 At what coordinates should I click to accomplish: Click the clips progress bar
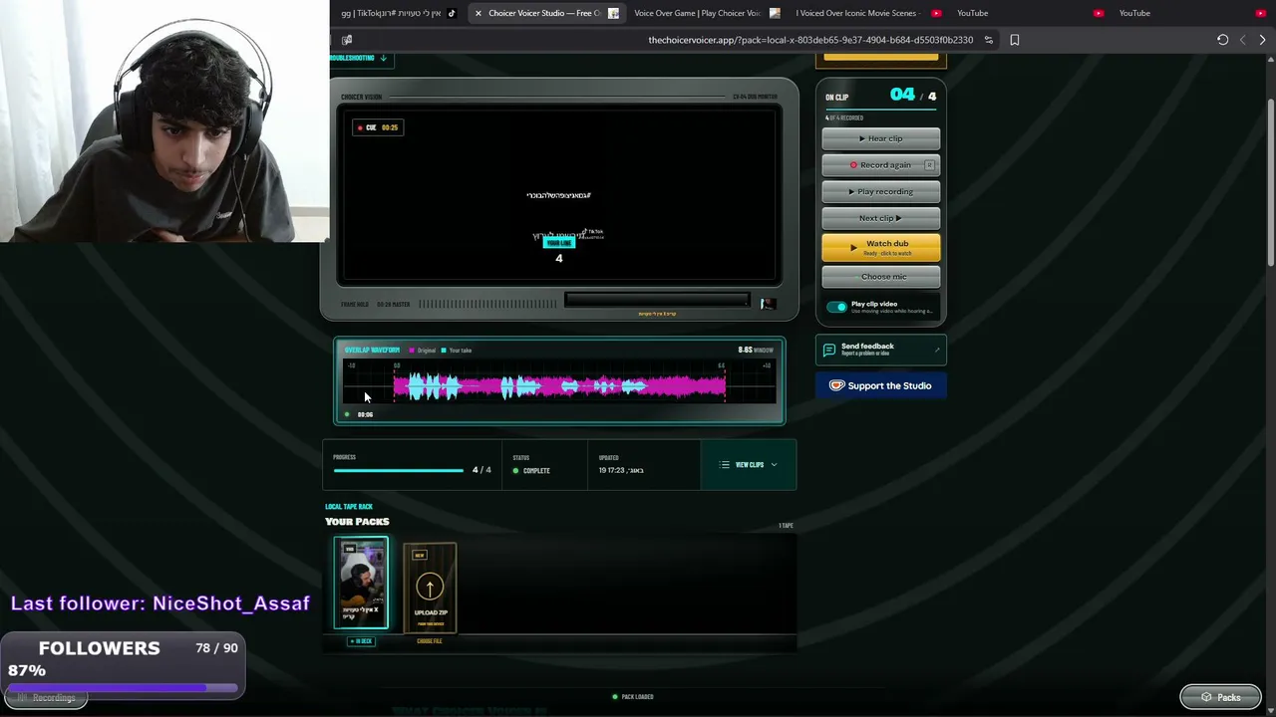pos(399,470)
